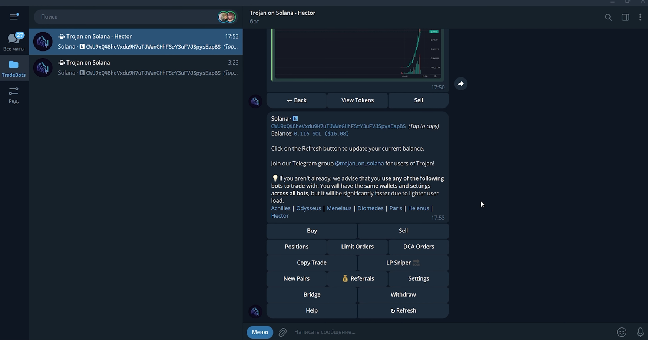The width and height of the screenshot is (648, 340).
Task: Record a voice message with microphone icon
Action: [x=640, y=332]
